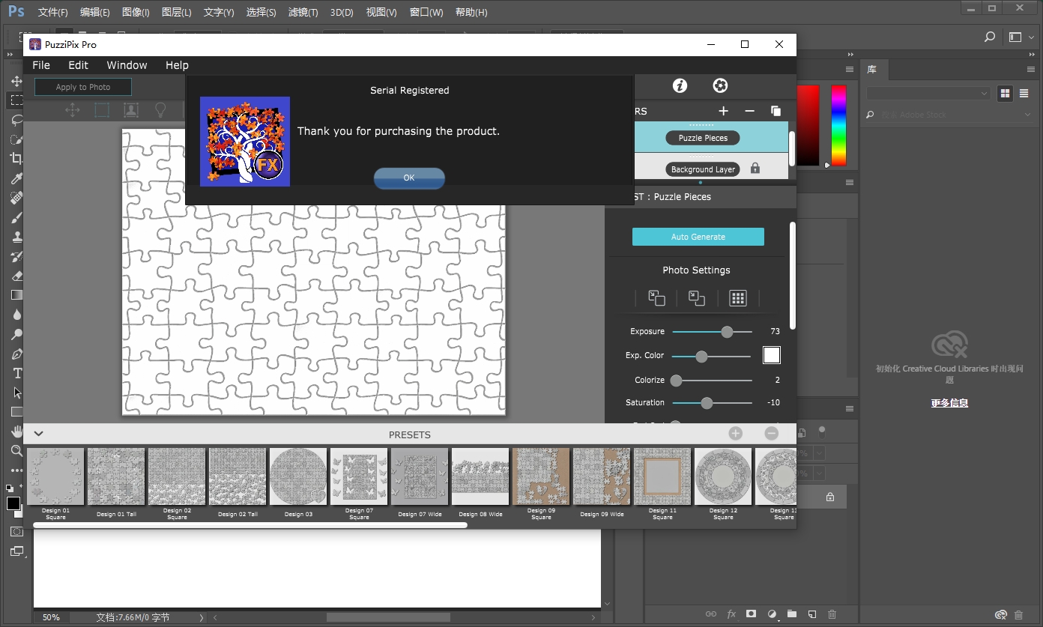Select the Hand tool
The height and width of the screenshot is (627, 1043).
pos(16,431)
